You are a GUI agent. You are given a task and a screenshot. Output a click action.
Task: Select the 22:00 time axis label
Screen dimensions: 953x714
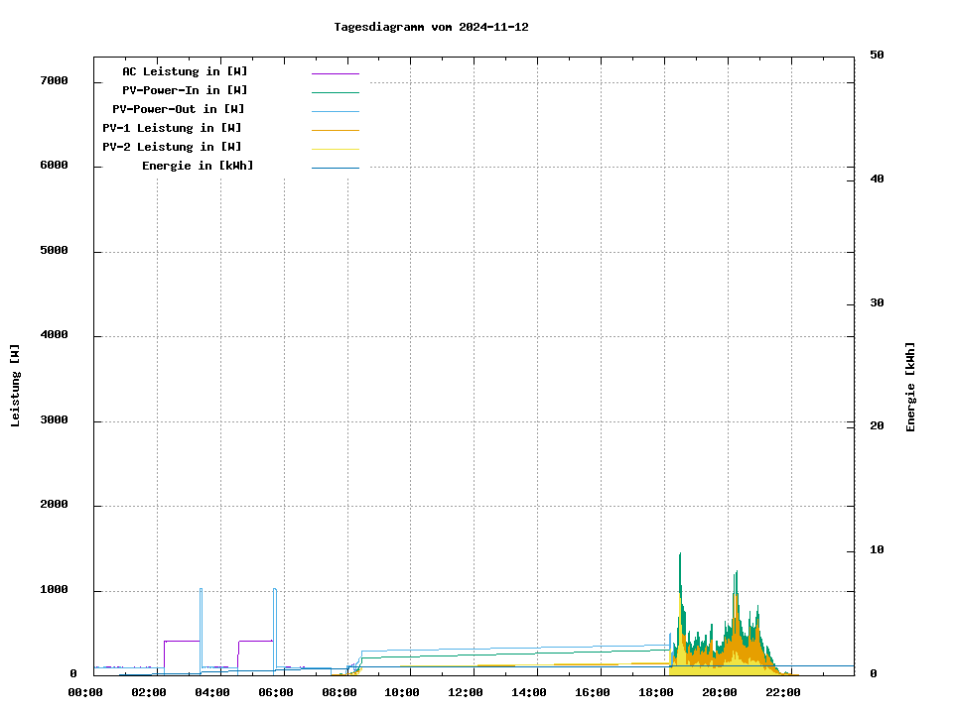(783, 692)
